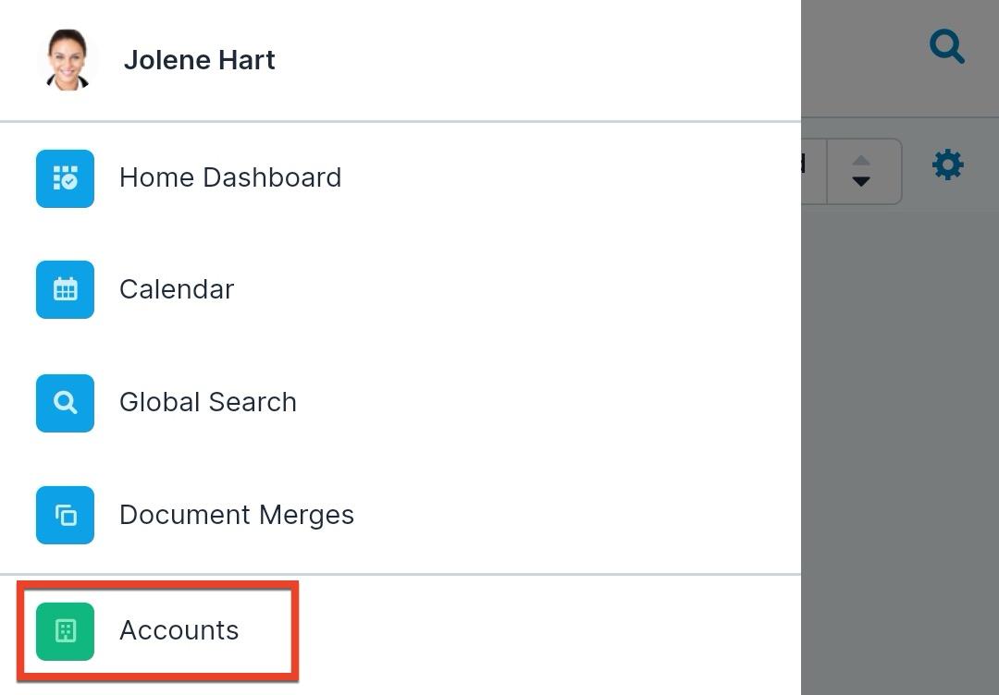Click the Global Search icon tile in the menu
This screenshot has width=999, height=695.
pos(65,402)
